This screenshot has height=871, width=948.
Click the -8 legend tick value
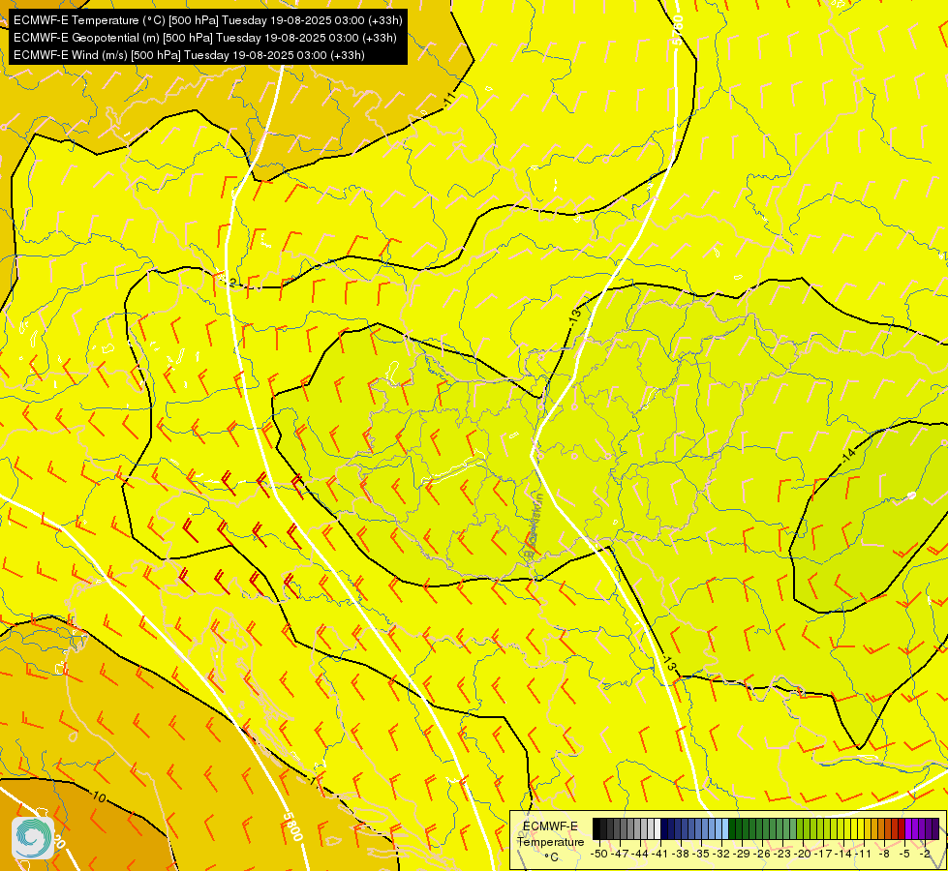coord(884,854)
